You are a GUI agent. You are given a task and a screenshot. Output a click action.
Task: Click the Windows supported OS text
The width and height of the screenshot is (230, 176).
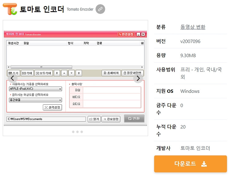190,91
